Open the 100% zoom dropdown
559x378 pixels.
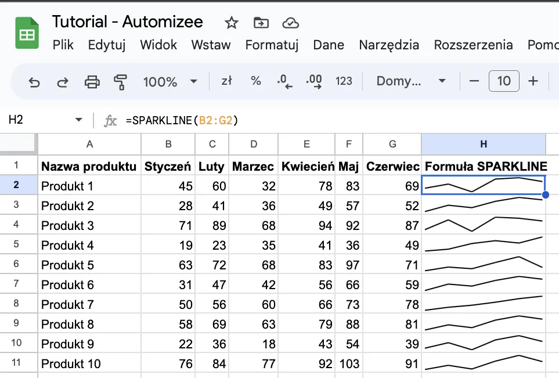pos(170,82)
